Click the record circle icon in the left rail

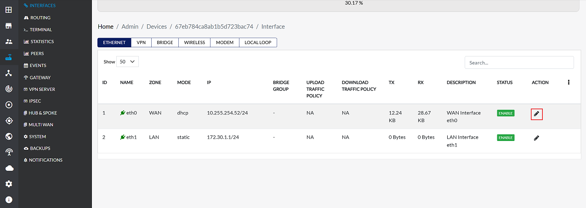9,105
